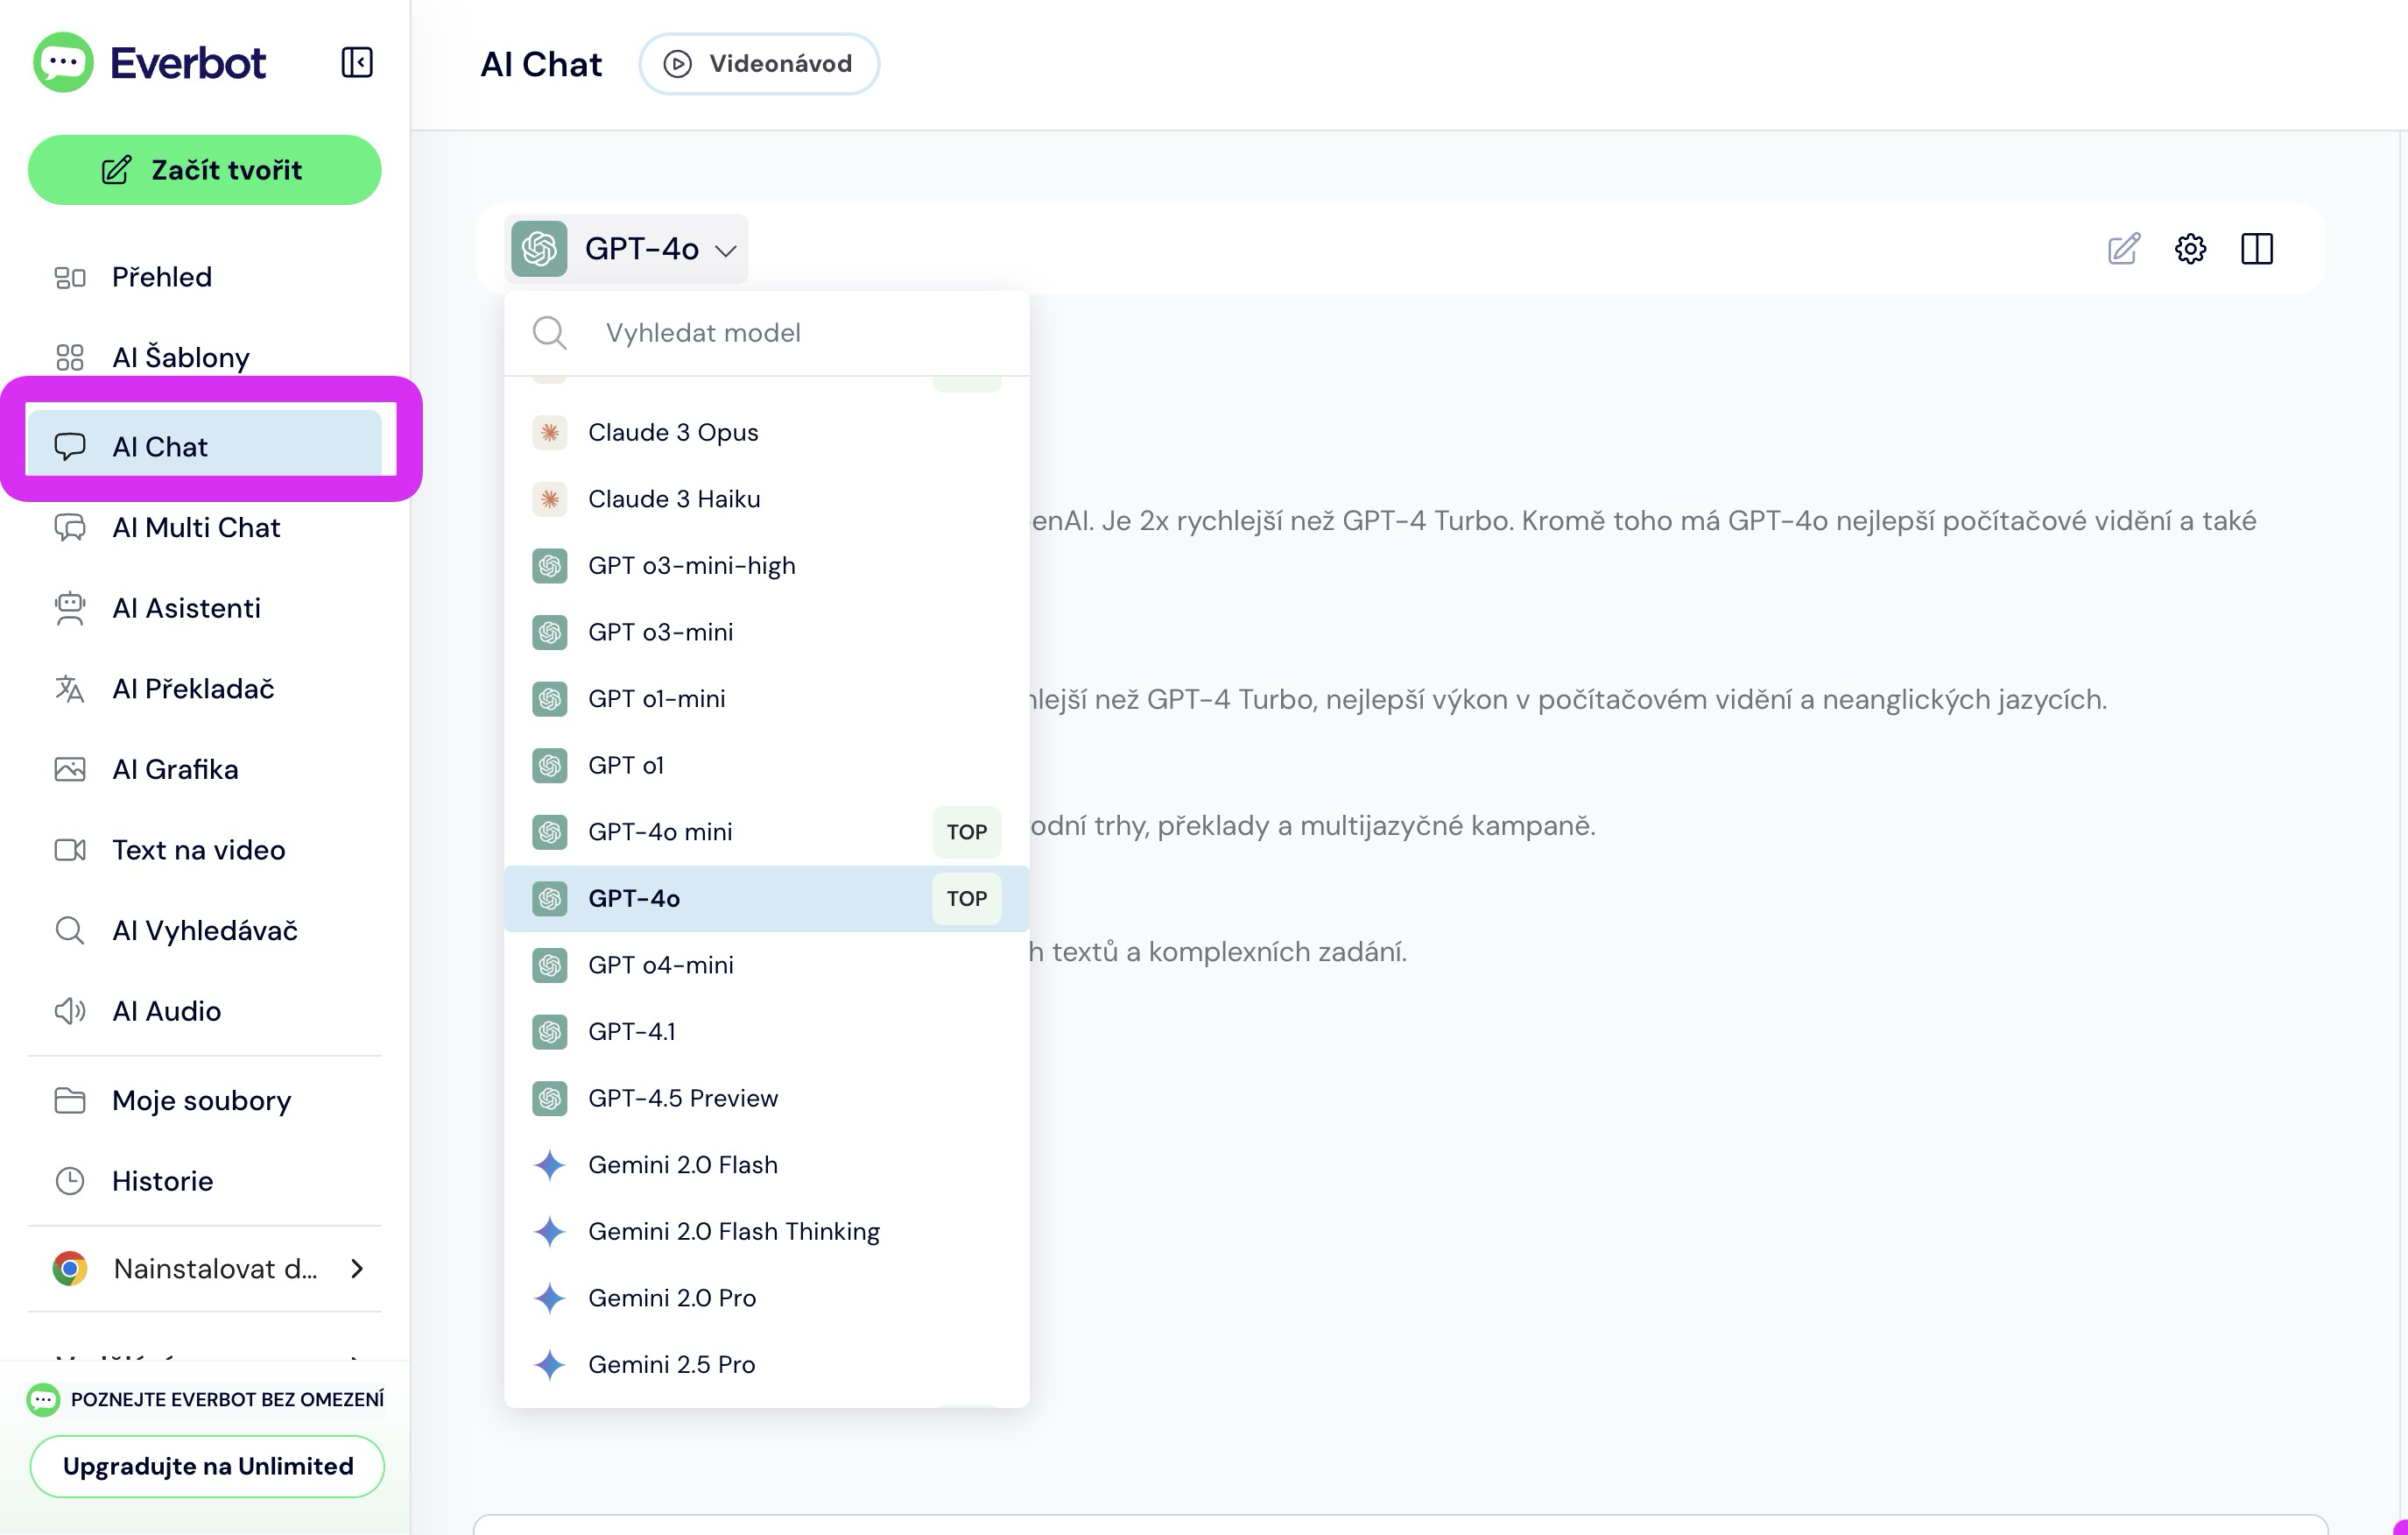The image size is (2408, 1535).
Task: Start a new chat with the pencil icon
Action: [2123, 248]
